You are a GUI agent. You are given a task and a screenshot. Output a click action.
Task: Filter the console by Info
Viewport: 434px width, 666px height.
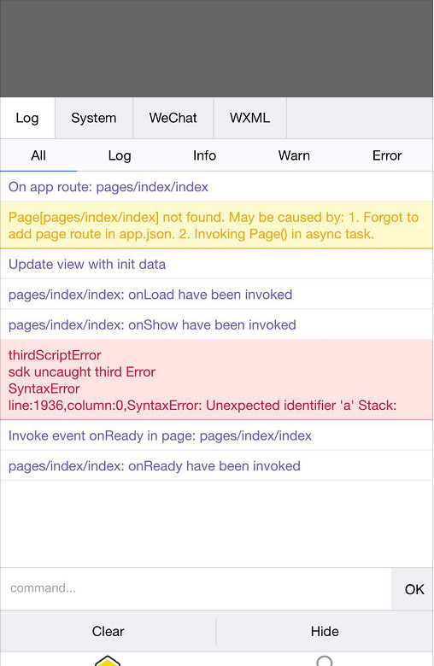(204, 155)
